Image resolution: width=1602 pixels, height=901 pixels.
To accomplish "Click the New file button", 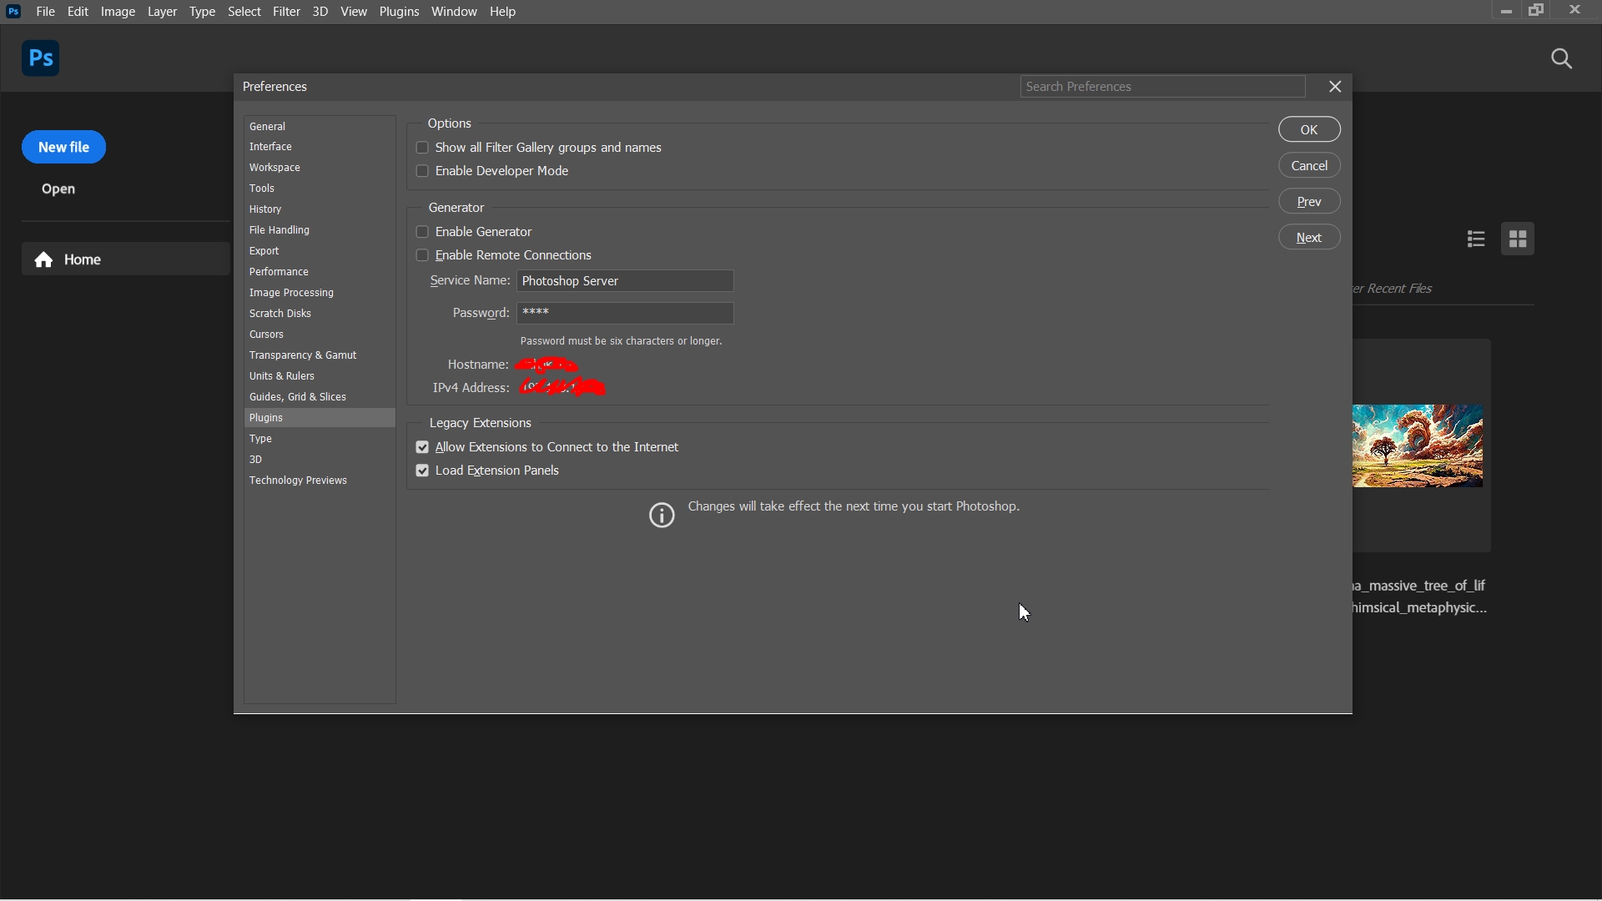I will coord(64,148).
